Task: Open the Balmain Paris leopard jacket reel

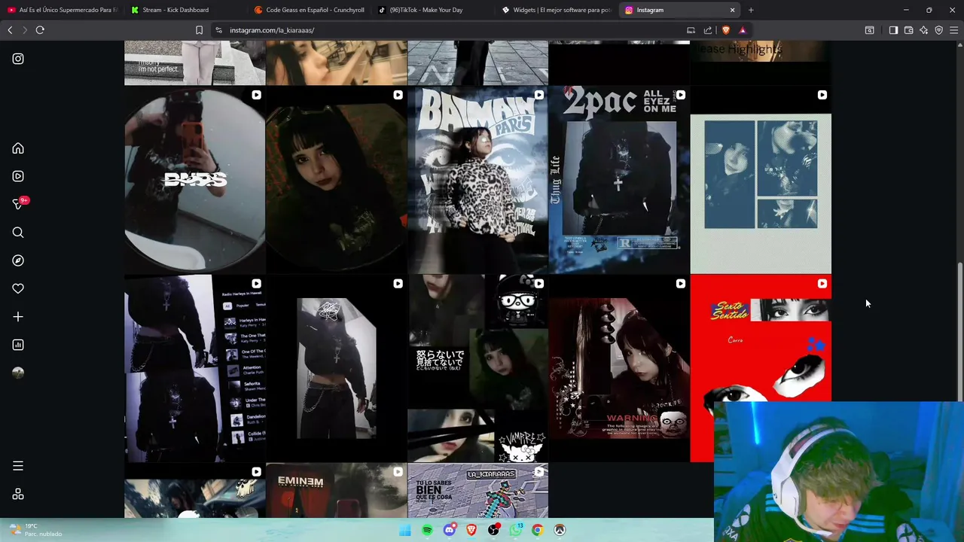Action: pos(477,179)
